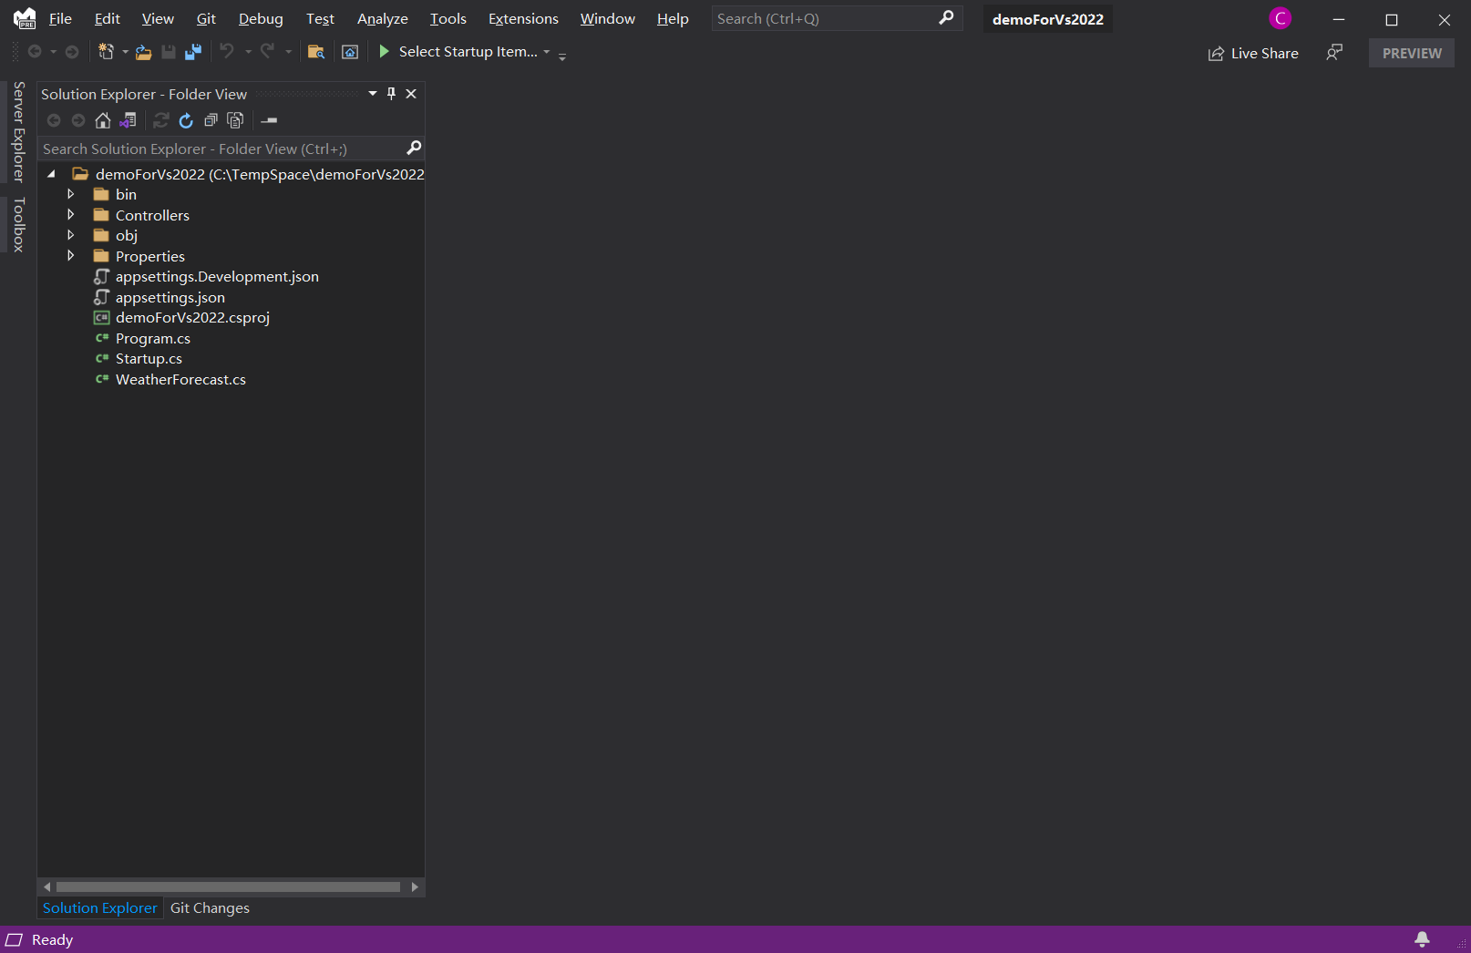Click the purple account avatar
This screenshot has width=1471, height=953.
[1281, 18]
